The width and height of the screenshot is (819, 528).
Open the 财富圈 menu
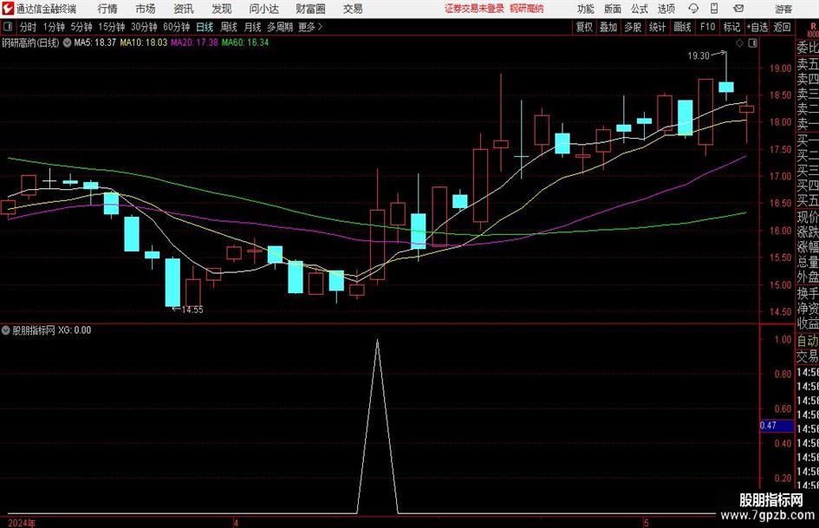coord(310,9)
